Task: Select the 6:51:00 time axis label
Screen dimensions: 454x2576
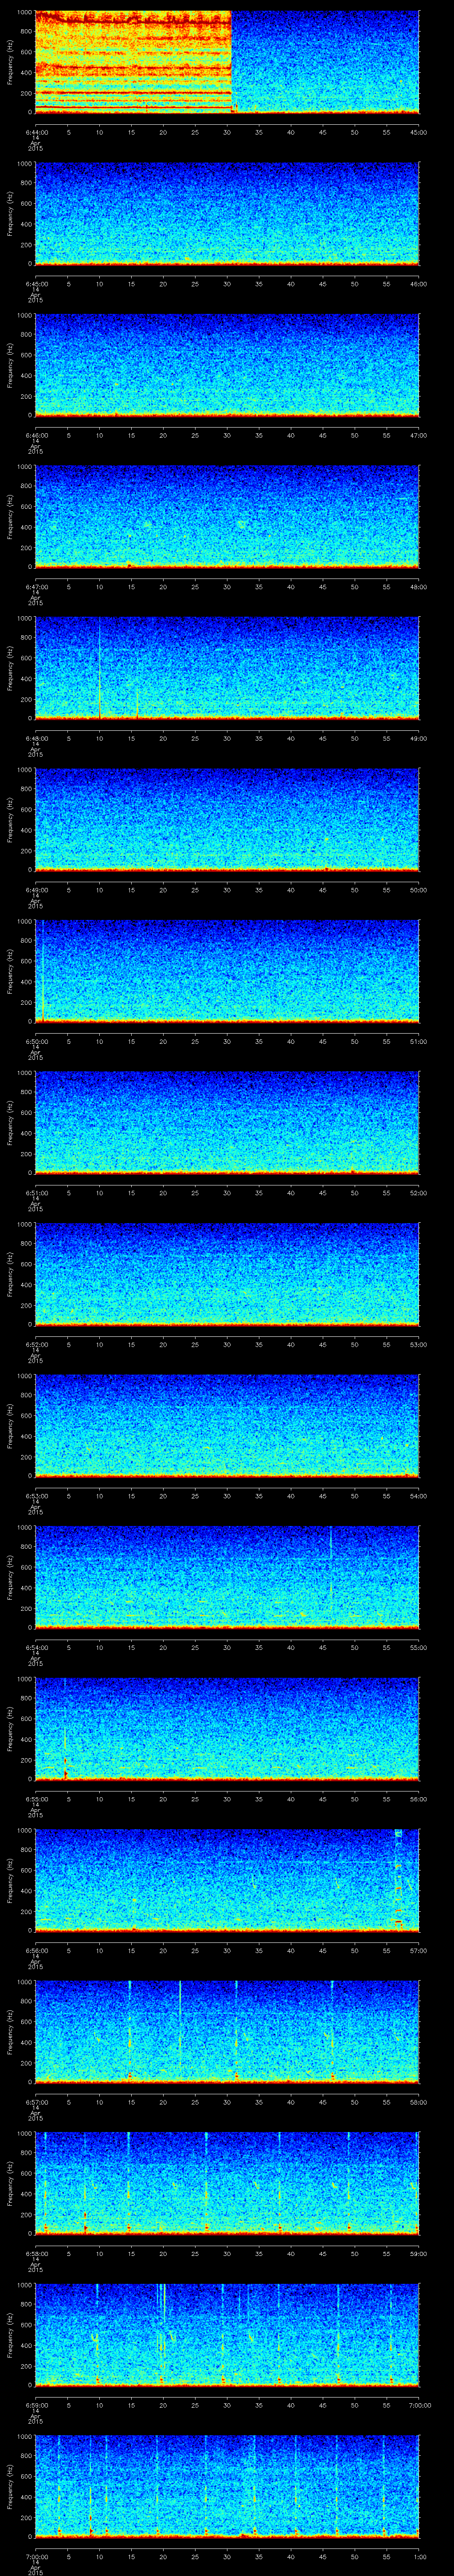Action: [x=36, y=1193]
